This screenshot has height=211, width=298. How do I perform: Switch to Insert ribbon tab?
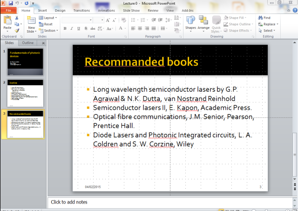point(42,10)
